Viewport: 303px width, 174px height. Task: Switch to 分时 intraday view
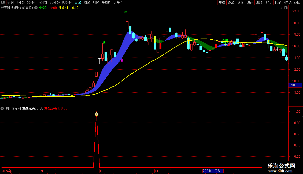click(11, 2)
